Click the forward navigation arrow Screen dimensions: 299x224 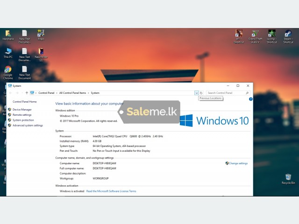pyautogui.click(x=17, y=93)
